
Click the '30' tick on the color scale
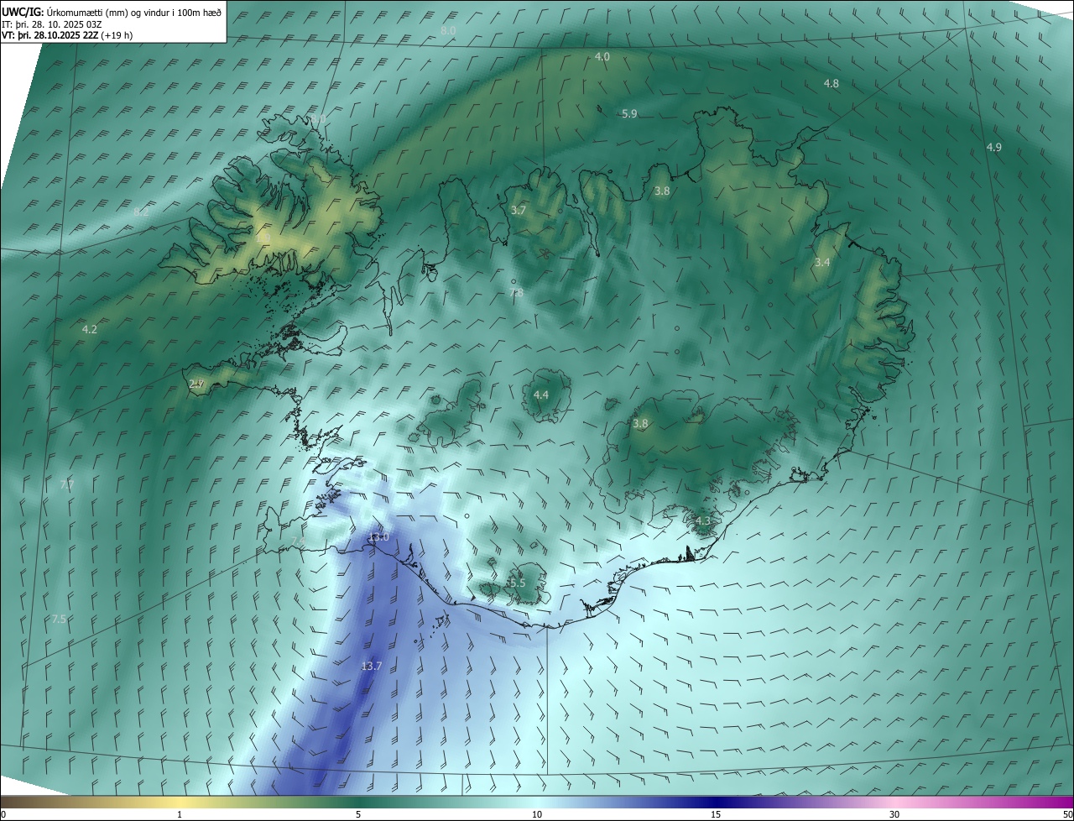[x=894, y=814]
